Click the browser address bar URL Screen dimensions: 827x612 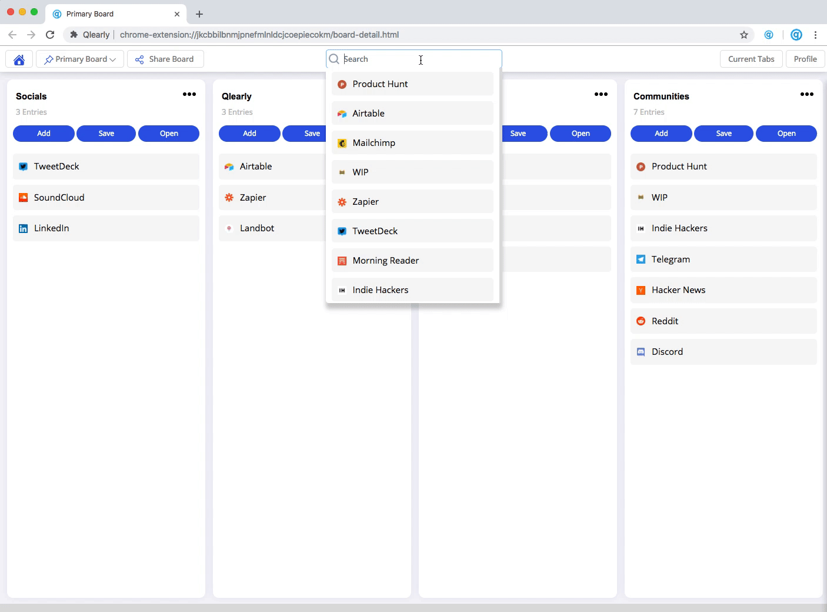tap(259, 35)
